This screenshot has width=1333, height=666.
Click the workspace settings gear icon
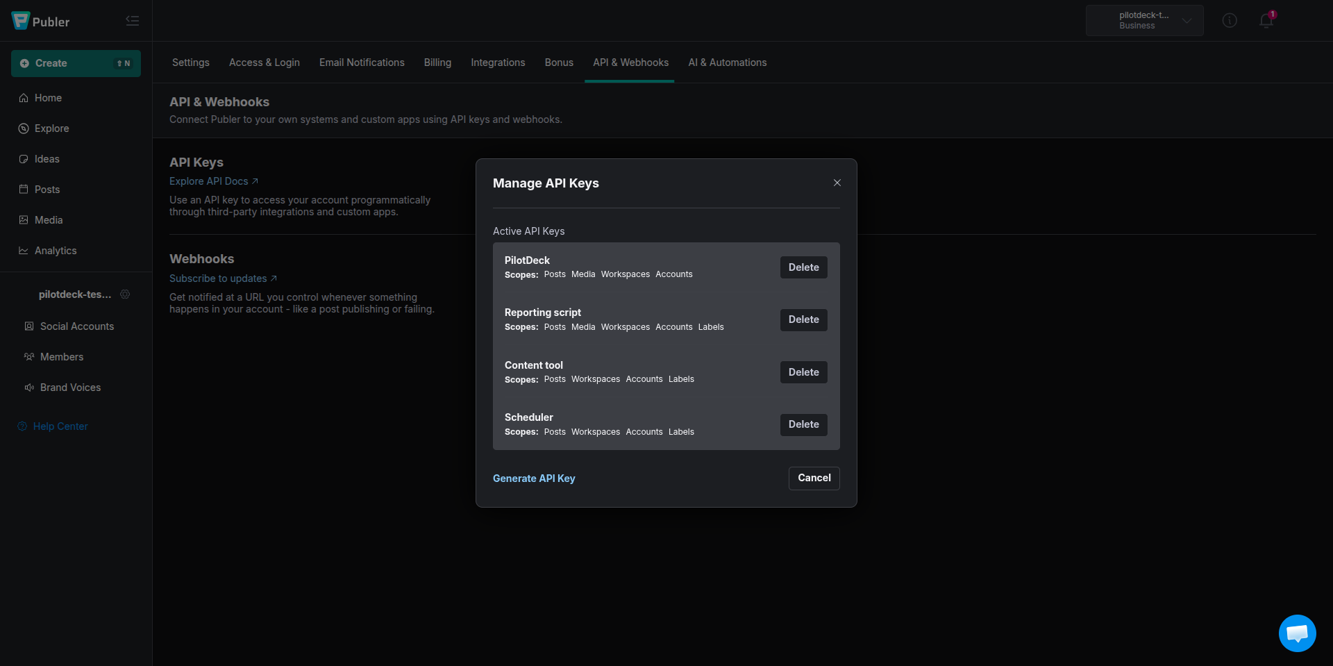(x=125, y=294)
